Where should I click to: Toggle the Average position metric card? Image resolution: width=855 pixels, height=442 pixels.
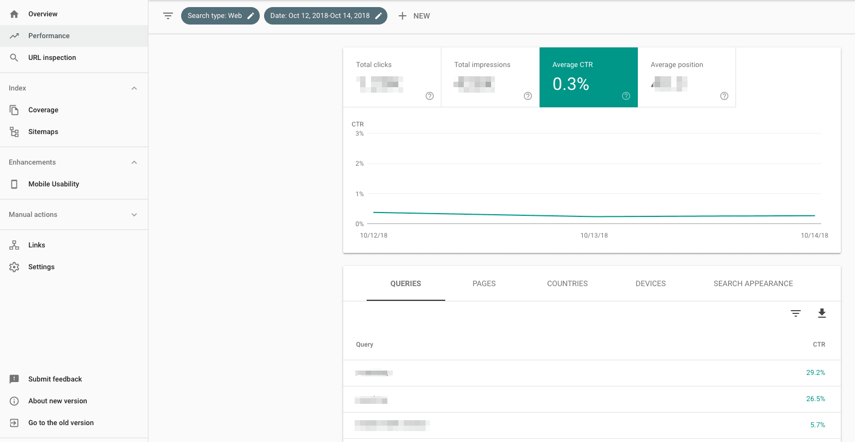(686, 77)
